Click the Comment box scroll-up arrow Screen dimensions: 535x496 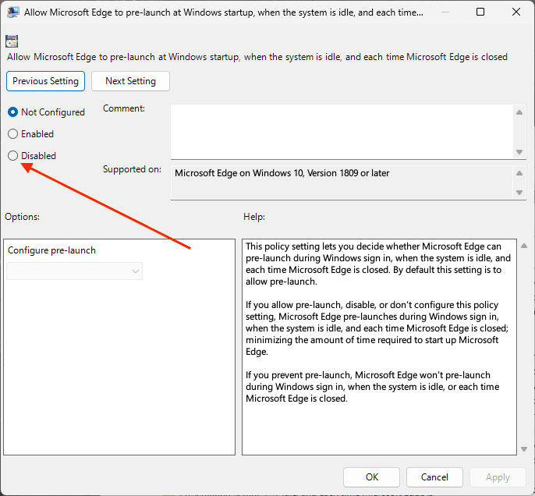pos(519,112)
